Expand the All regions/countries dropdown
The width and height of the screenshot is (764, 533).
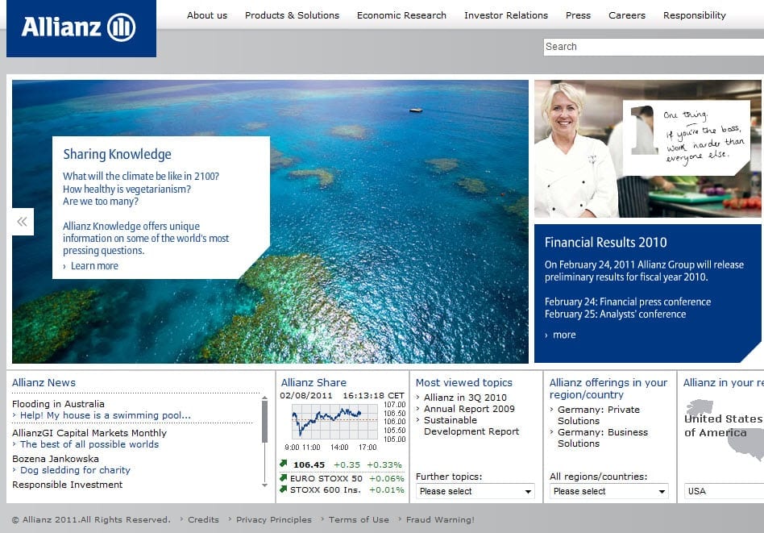pyautogui.click(x=608, y=491)
